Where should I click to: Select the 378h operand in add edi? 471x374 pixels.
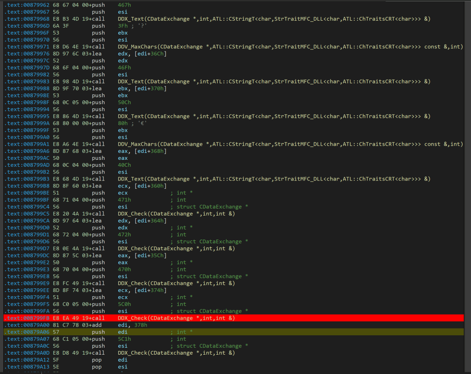pyautogui.click(x=140, y=325)
